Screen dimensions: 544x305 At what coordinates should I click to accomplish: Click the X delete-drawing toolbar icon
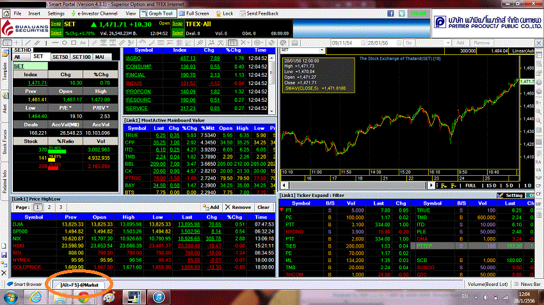243,43
